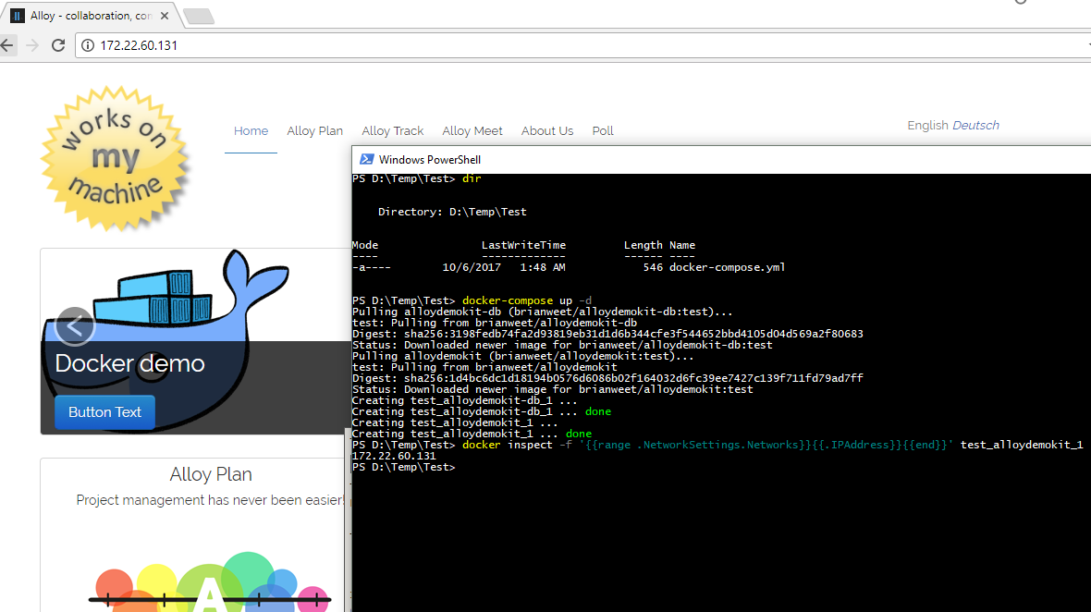Screen dimensions: 1091x612
Task: Open the Poll menu item
Action: click(x=603, y=130)
